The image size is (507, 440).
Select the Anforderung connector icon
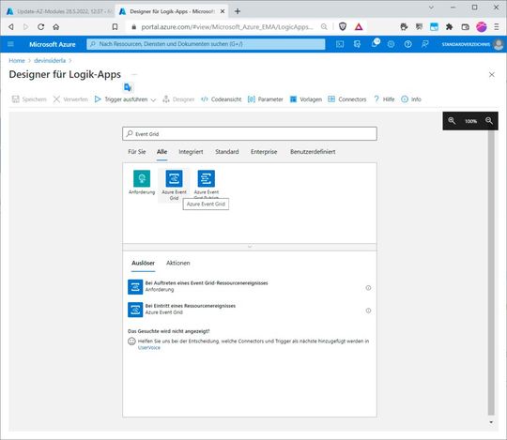(x=142, y=178)
